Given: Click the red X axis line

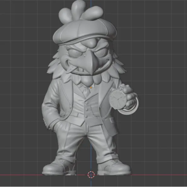Looking at the screenshot, I should (x=159, y=175).
